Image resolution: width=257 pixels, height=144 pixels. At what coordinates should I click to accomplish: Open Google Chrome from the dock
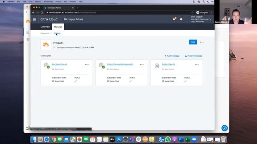pos(53,139)
